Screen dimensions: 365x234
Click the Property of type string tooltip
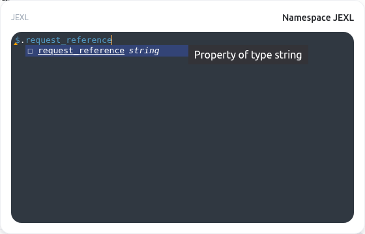pos(248,55)
